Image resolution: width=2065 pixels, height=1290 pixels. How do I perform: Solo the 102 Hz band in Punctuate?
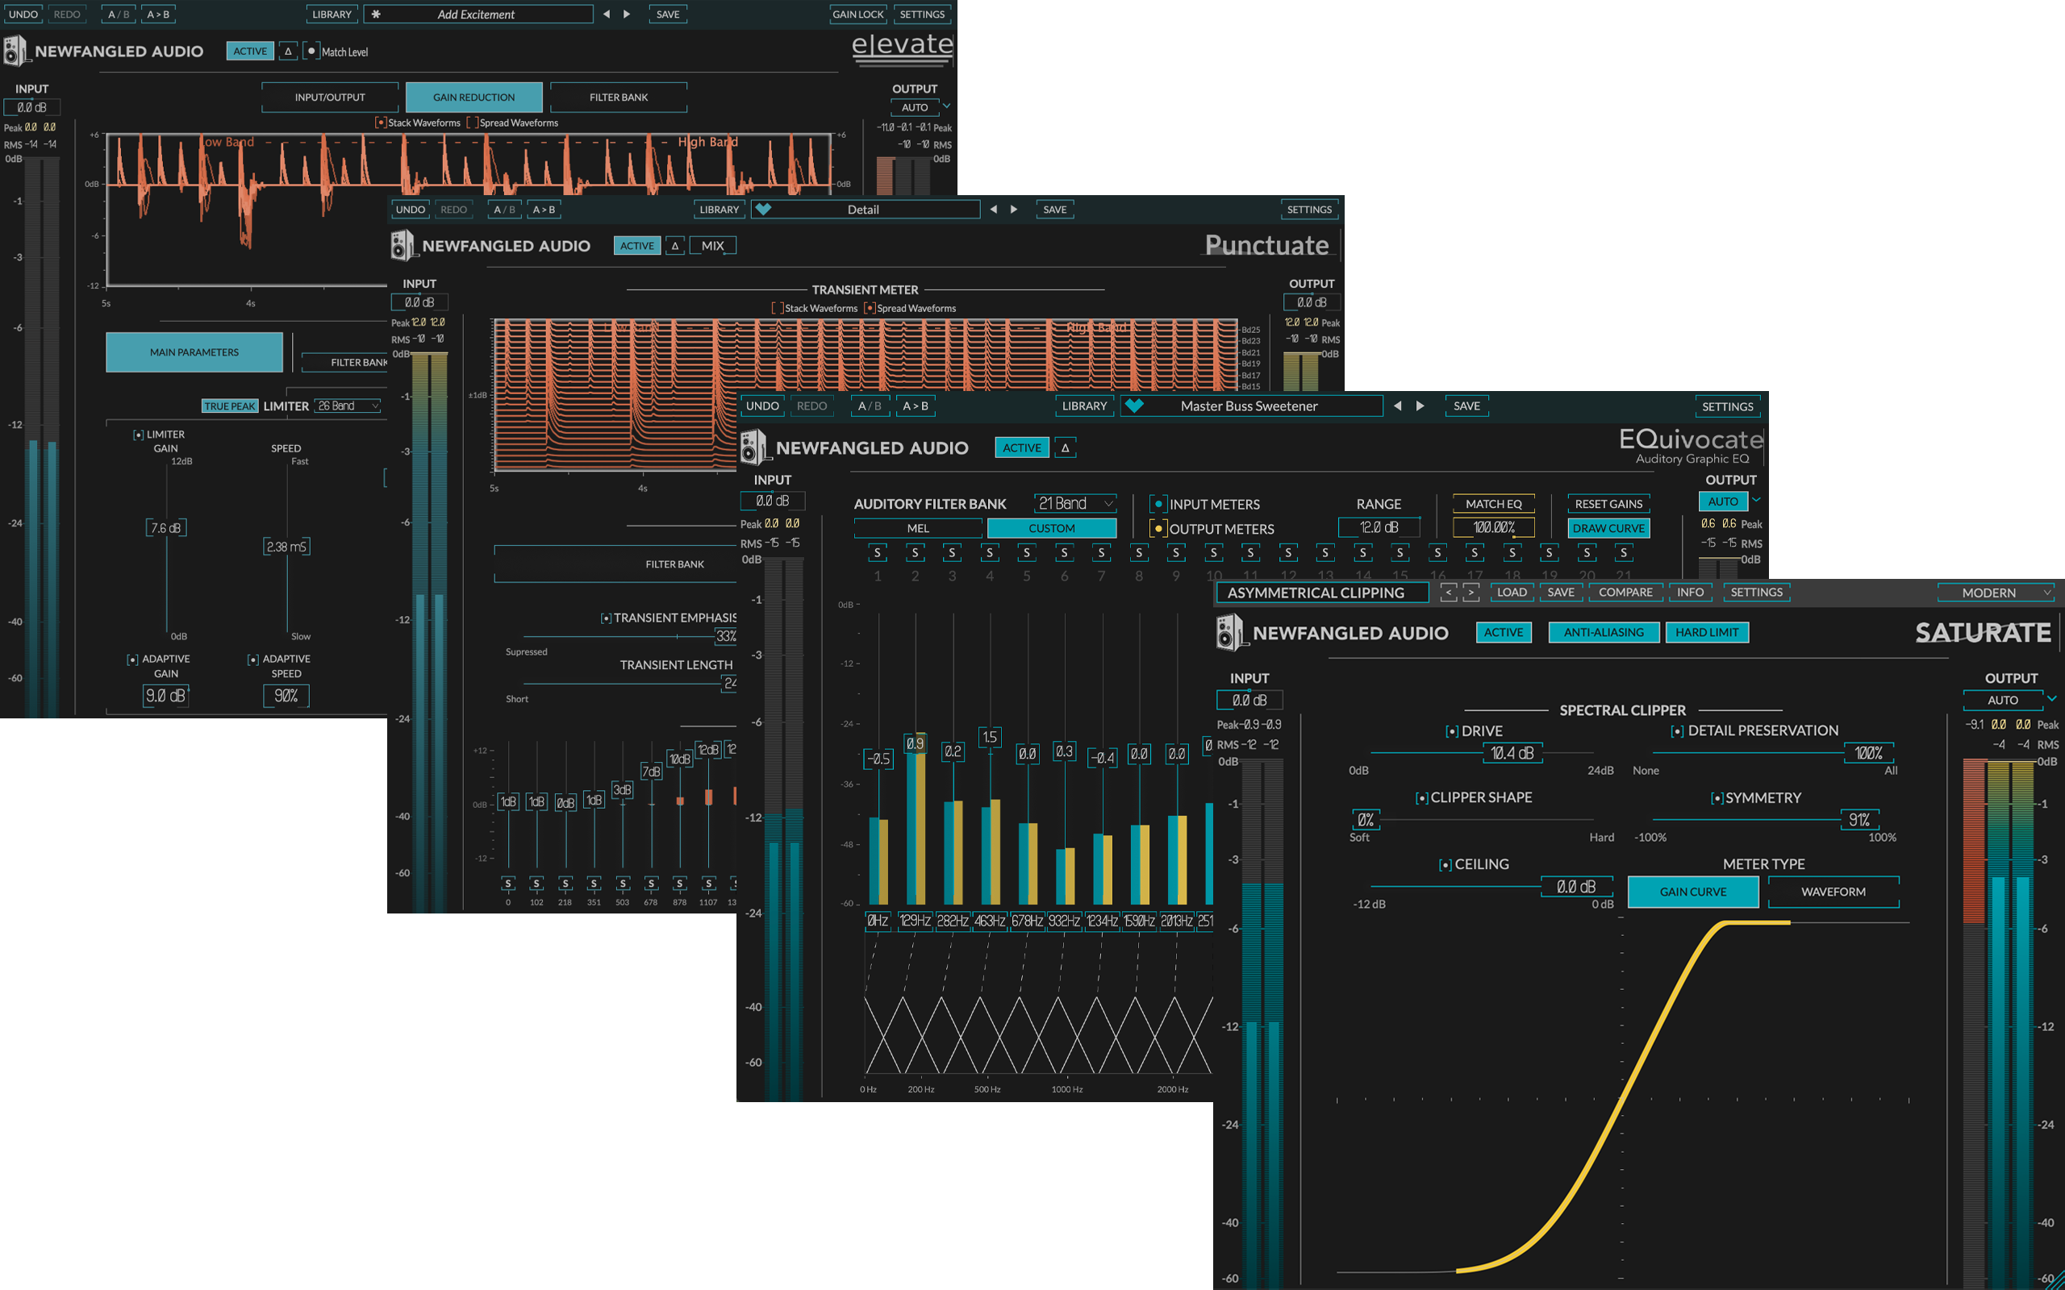click(536, 884)
